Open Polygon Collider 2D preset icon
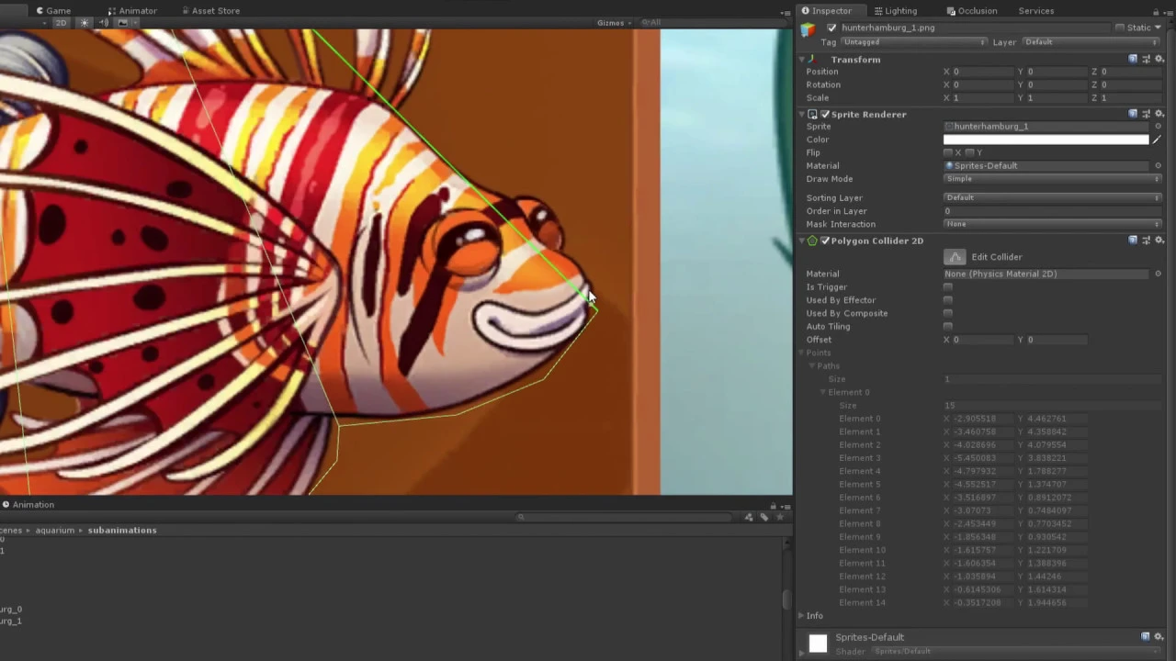 coord(1146,240)
